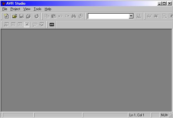Click the New File toolbar icon
Image resolution: width=173 pixels, height=118 pixels.
(x=6, y=16)
